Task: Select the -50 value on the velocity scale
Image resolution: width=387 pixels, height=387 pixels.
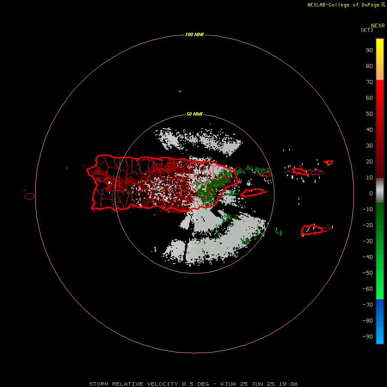Action: click(x=368, y=273)
